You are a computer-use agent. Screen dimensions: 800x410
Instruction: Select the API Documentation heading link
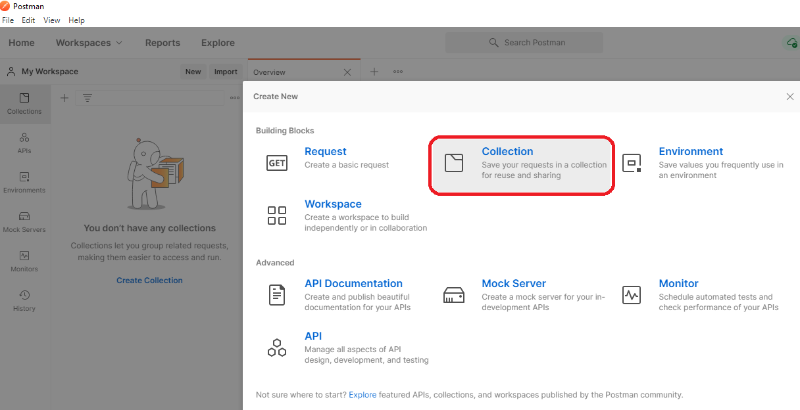pos(353,283)
